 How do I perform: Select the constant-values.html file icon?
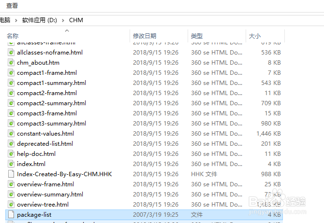pyautogui.click(x=11, y=134)
